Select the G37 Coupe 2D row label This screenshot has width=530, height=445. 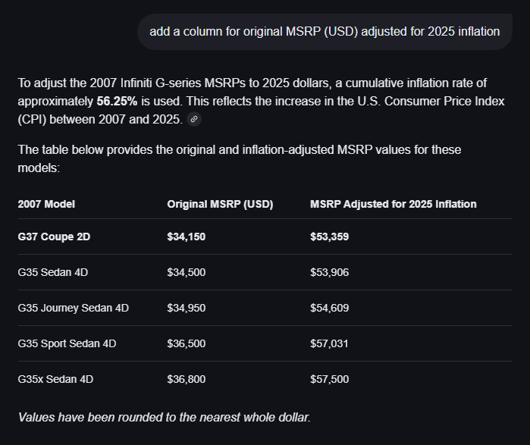[x=54, y=237]
